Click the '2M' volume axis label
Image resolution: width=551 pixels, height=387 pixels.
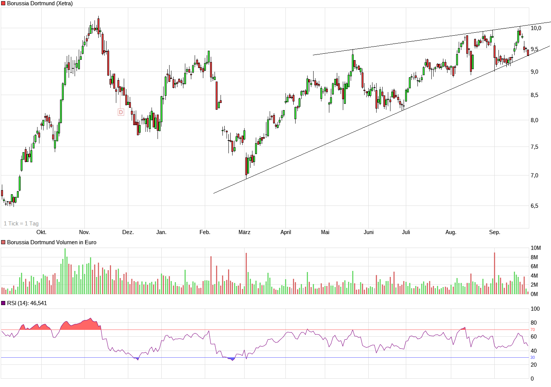[x=534, y=285]
